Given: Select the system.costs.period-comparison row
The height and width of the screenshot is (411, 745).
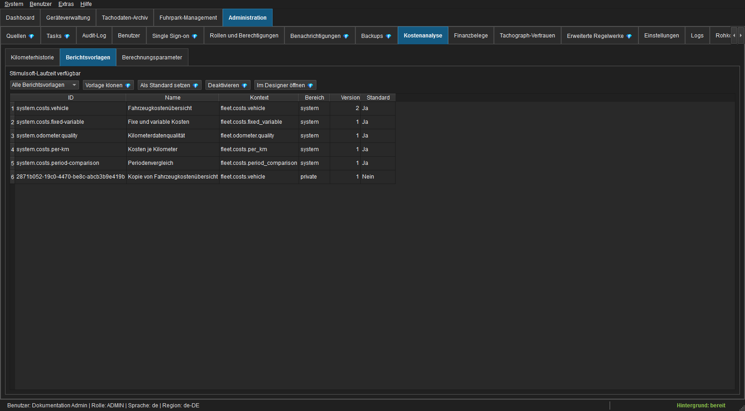Looking at the screenshot, I should click(203, 163).
